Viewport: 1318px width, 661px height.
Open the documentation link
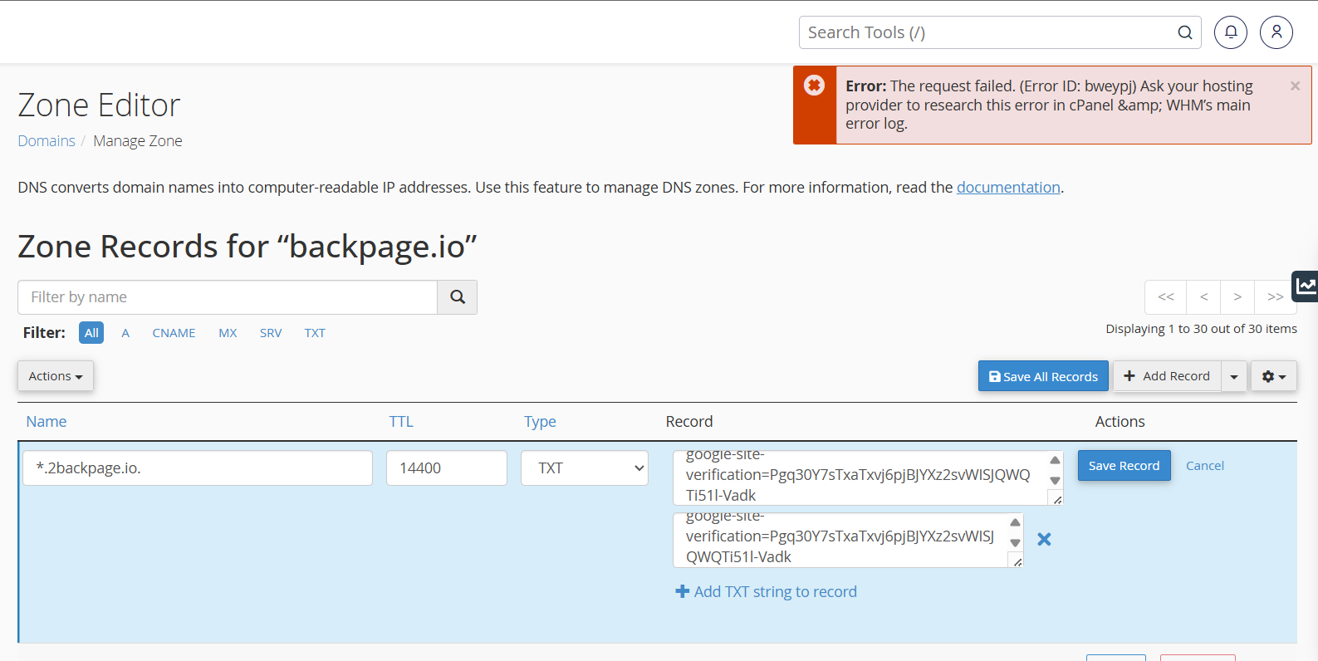click(1008, 188)
